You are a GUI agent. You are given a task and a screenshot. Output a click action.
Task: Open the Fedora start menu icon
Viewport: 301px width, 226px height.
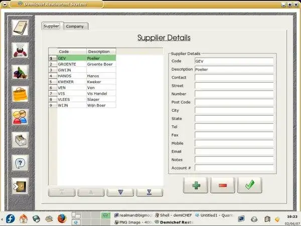pyautogui.click(x=10, y=218)
